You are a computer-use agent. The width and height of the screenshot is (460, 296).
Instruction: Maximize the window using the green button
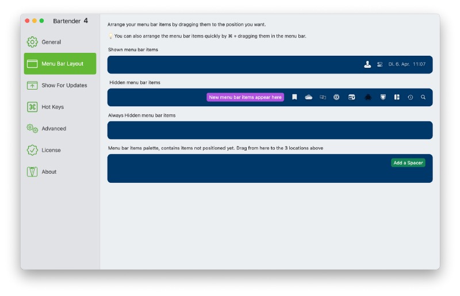click(x=41, y=21)
